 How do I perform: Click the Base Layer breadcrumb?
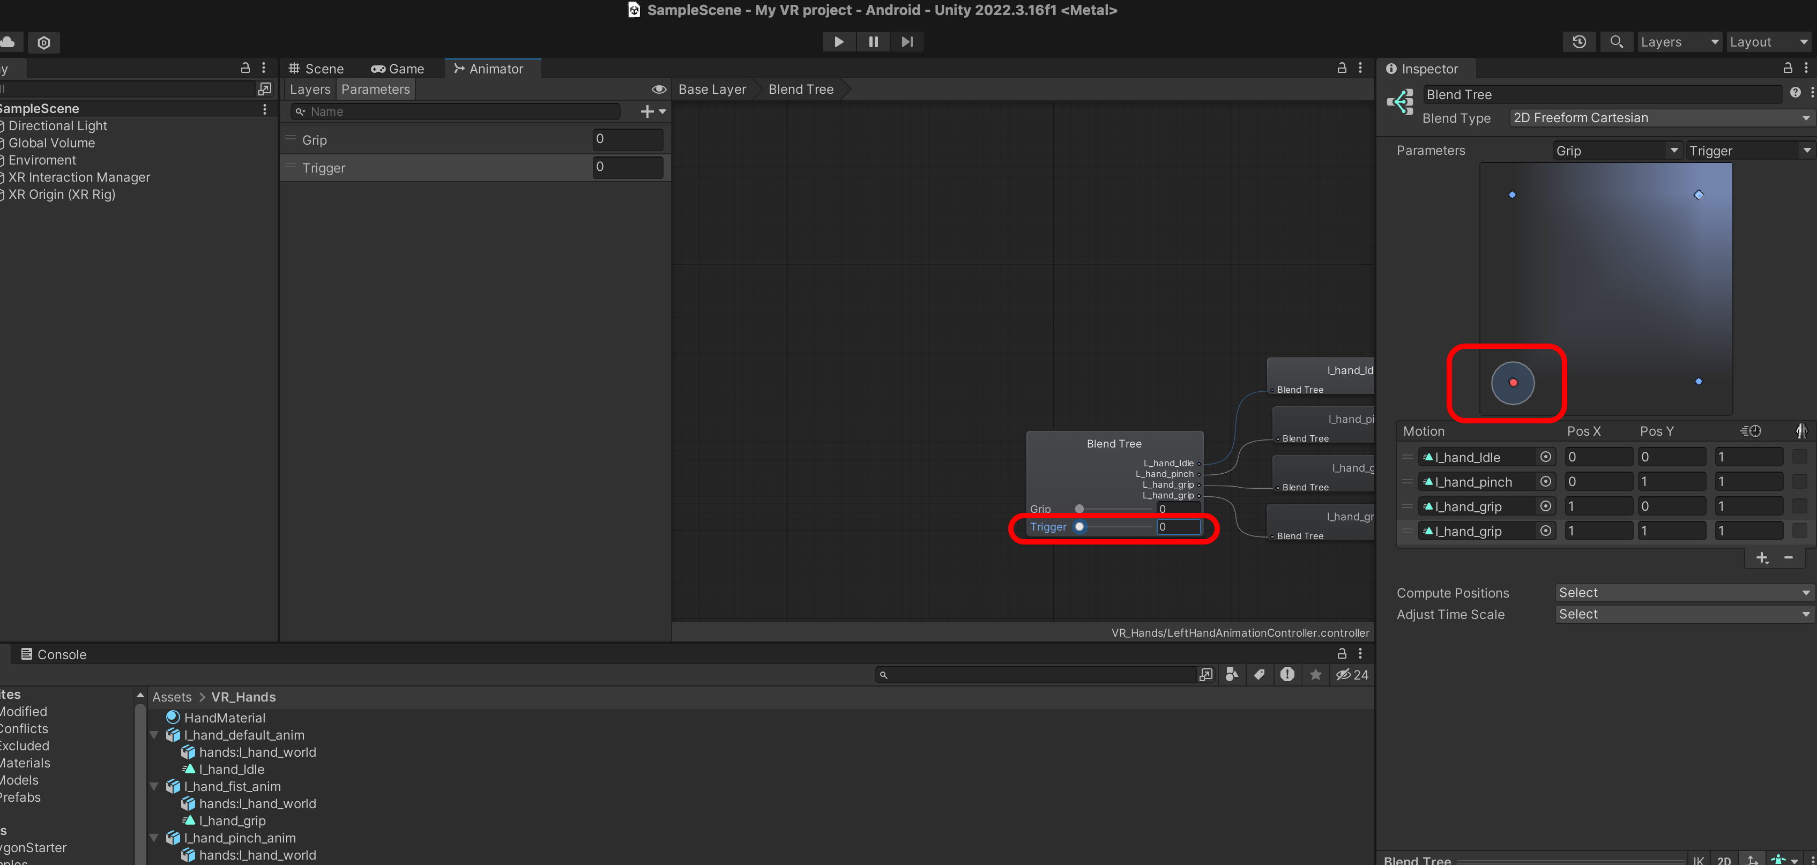click(712, 90)
